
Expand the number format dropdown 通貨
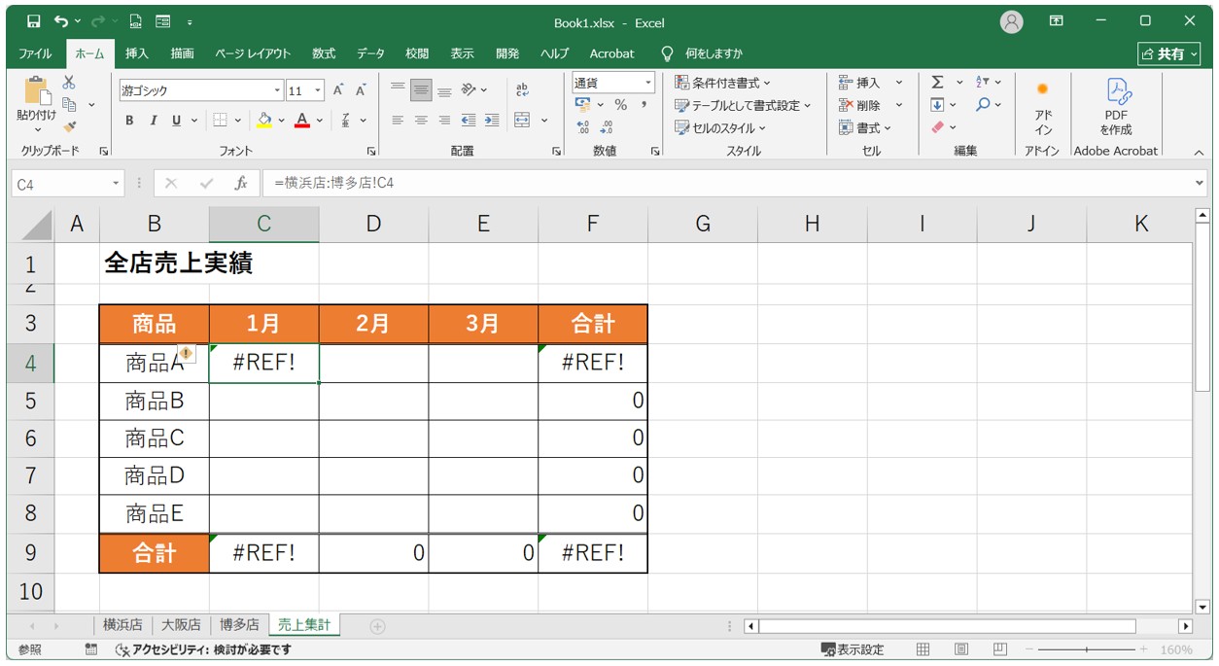(x=646, y=83)
